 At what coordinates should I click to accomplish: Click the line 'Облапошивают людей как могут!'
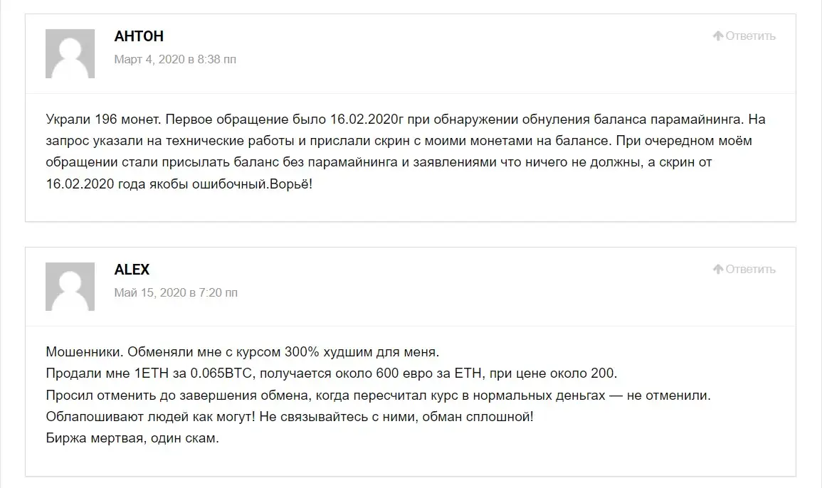(290, 417)
